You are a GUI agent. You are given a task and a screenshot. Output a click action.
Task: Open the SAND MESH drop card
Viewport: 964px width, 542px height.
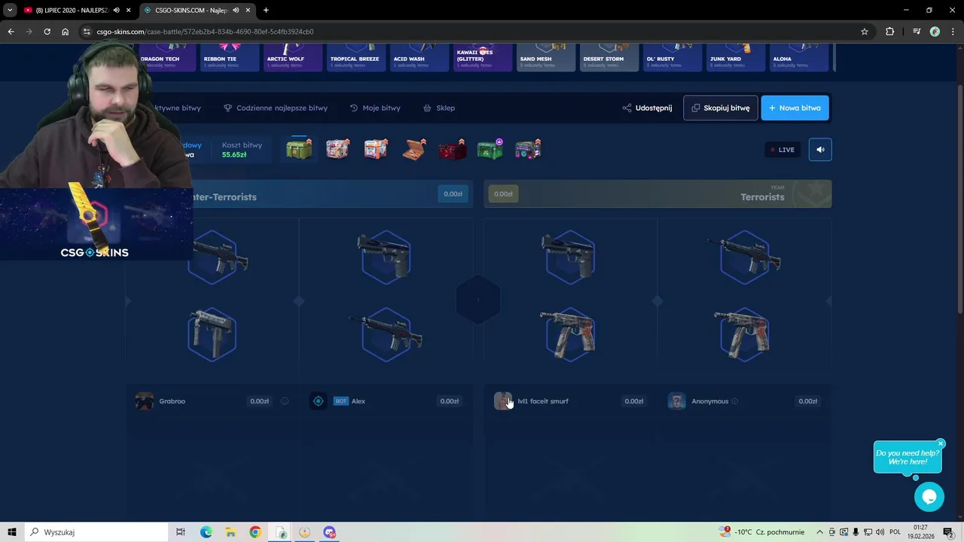pos(547,58)
